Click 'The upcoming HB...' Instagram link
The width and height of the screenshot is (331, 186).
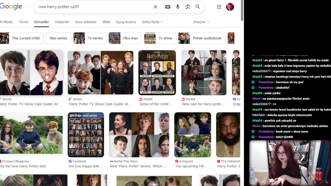pyautogui.click(x=192, y=166)
